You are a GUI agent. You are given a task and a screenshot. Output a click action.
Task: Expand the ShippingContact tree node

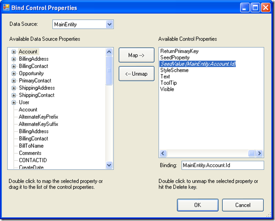pos(14,95)
